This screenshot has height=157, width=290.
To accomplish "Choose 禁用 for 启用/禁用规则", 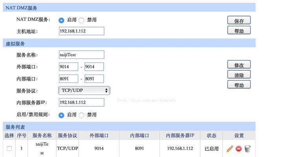I will (81, 115).
